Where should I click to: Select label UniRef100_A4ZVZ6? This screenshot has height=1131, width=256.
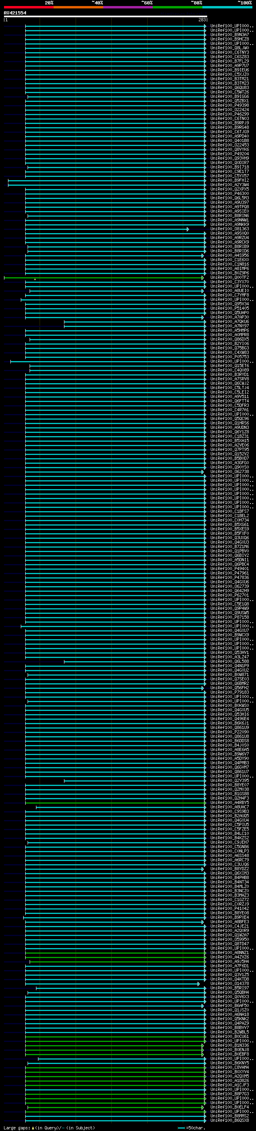click(x=230, y=957)
